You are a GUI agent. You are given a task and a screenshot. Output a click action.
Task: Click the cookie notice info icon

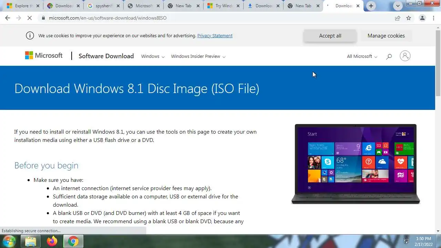(30, 35)
